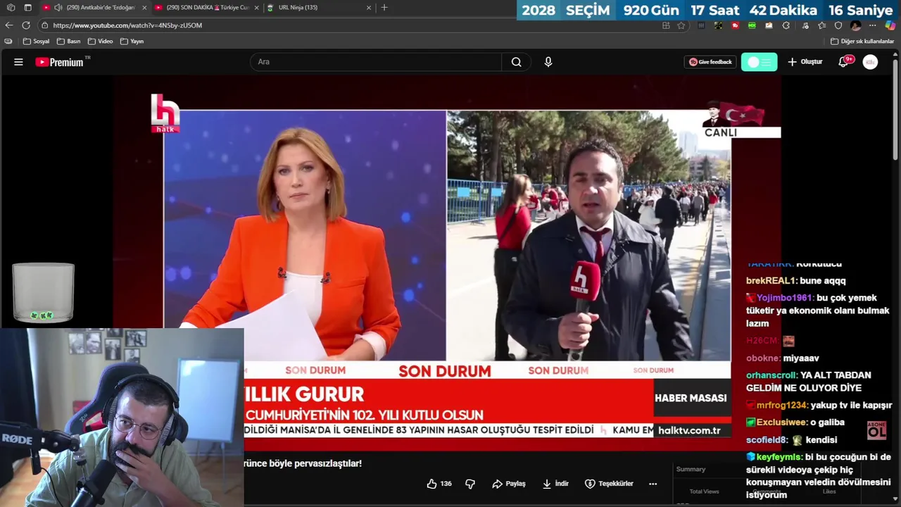The image size is (901, 507).
Task: Go to YouTube Premium home logo
Action: [x=59, y=62]
